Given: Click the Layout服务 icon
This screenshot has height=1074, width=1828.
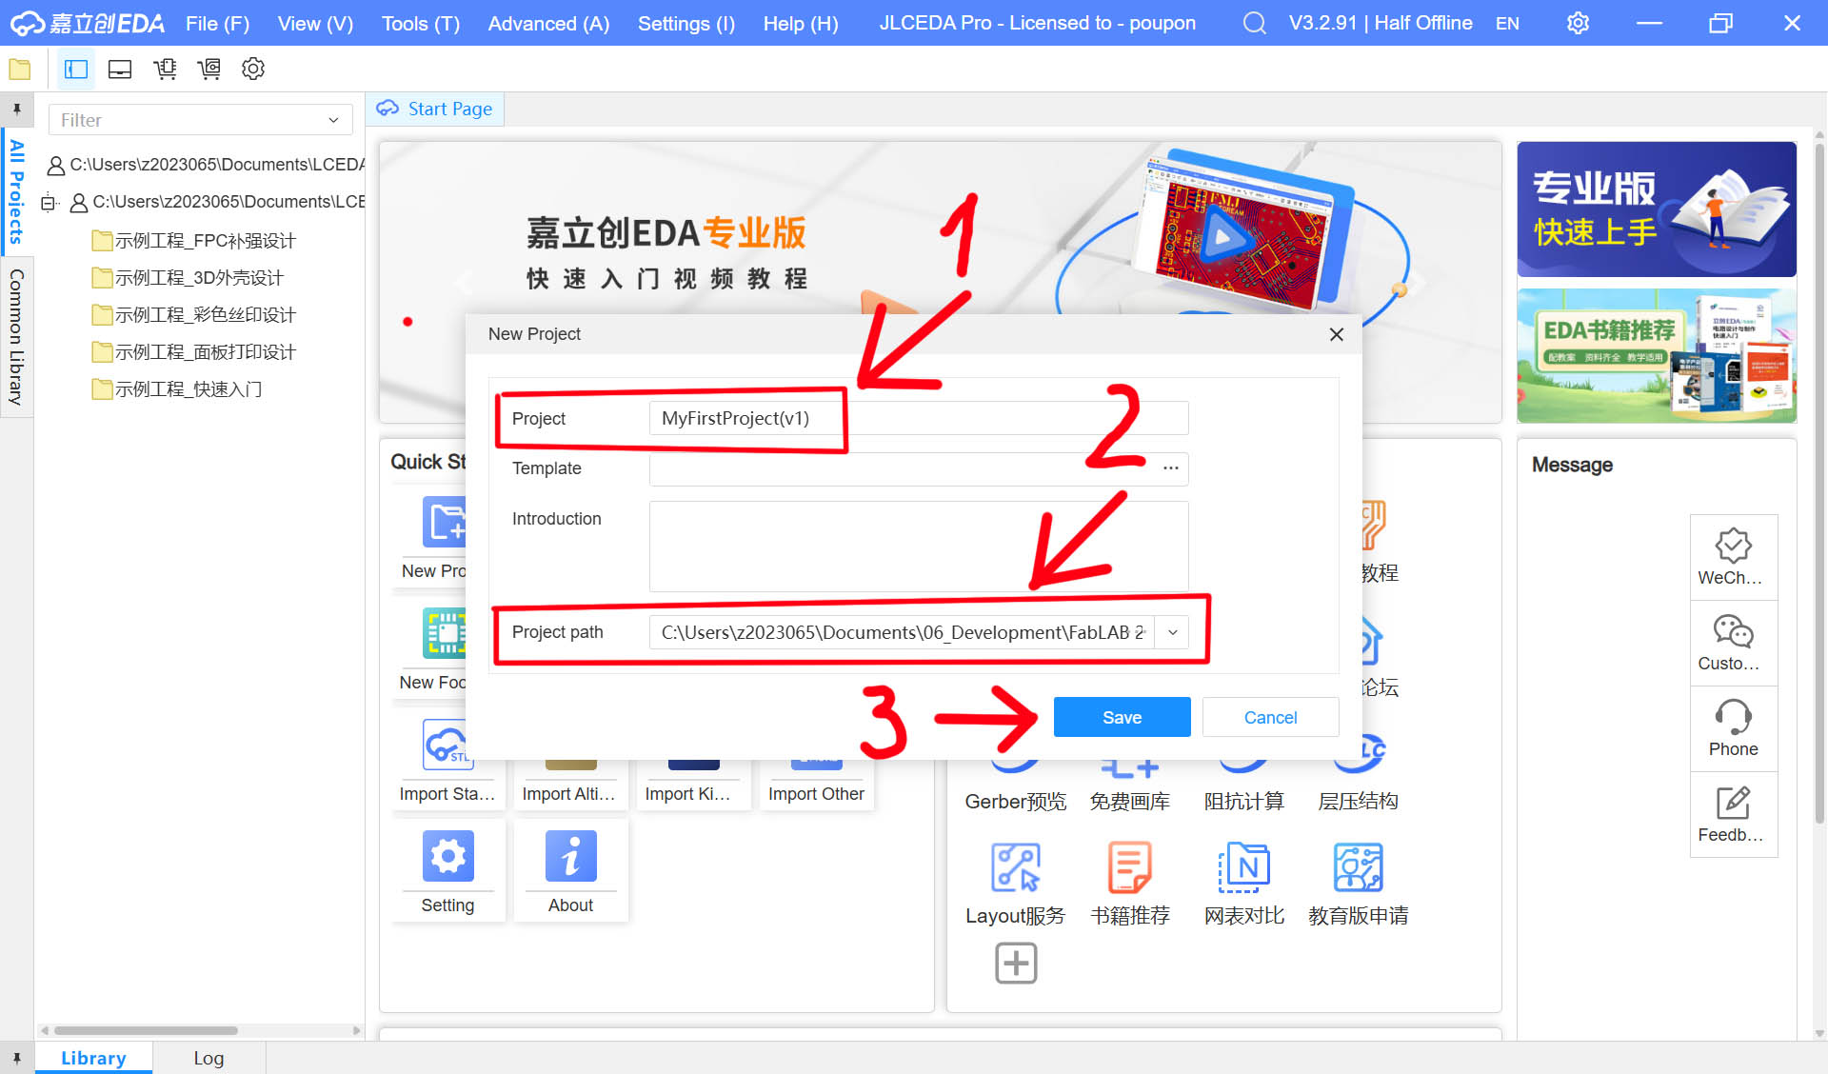Looking at the screenshot, I should point(1015,867).
